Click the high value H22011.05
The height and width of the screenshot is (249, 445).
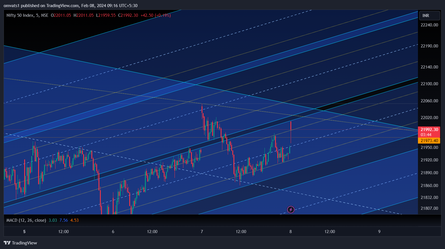point(83,15)
